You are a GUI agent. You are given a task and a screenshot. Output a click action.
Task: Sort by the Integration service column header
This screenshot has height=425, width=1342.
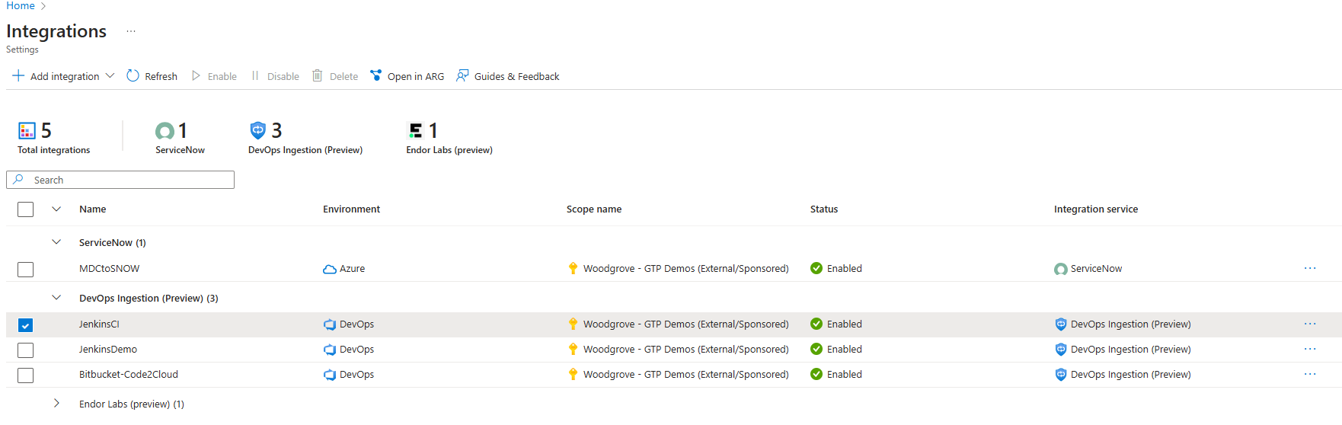1096,209
